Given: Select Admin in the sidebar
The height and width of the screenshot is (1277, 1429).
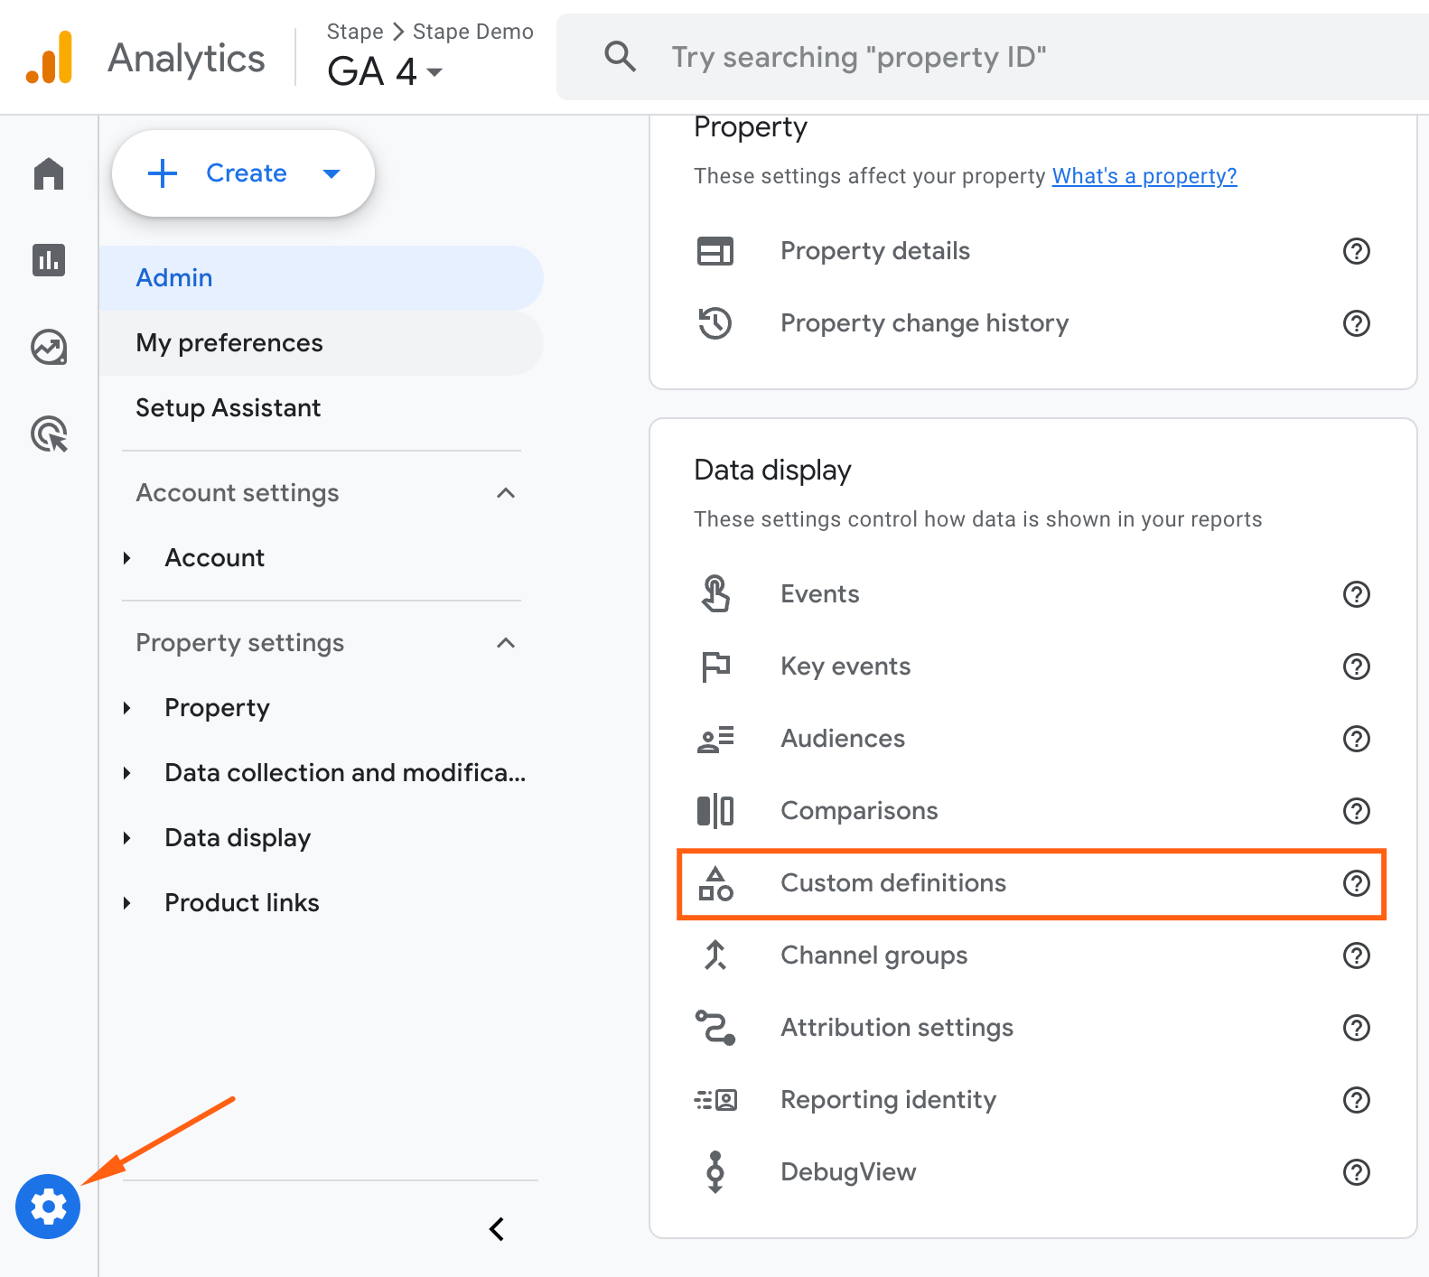Looking at the screenshot, I should (322, 278).
